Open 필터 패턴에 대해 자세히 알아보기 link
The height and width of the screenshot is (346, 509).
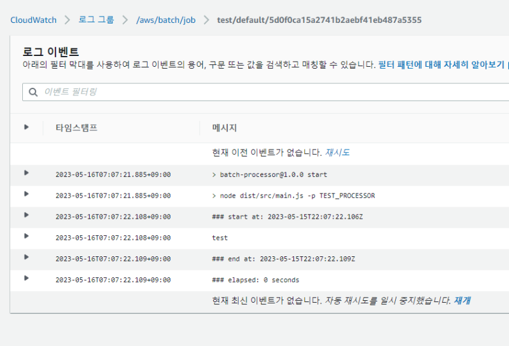coord(441,64)
